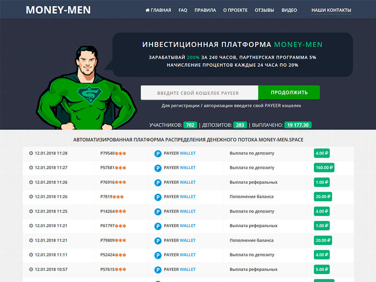376x282 pixels.
Task: Click the Payeer icon in the P57615 row
Action: (x=158, y=270)
